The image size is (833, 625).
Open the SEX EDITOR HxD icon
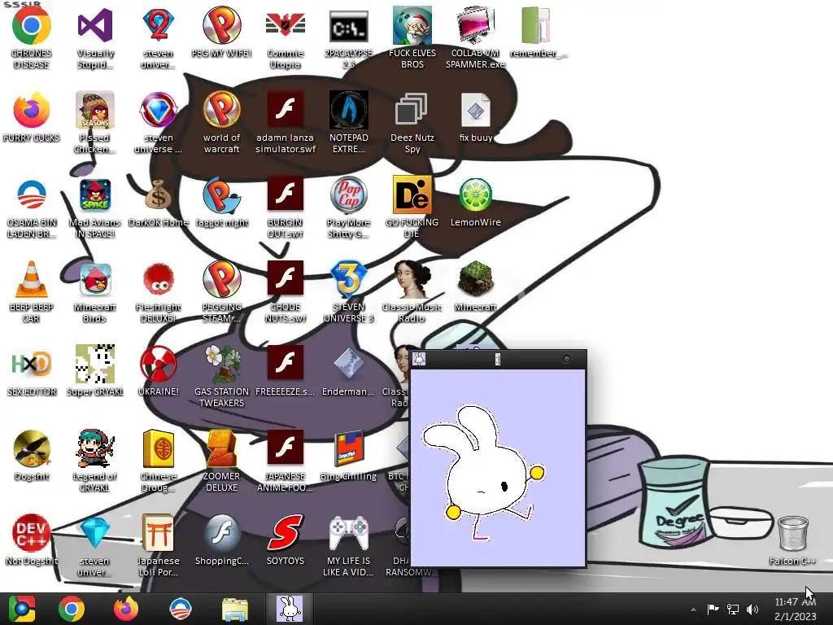(x=32, y=364)
